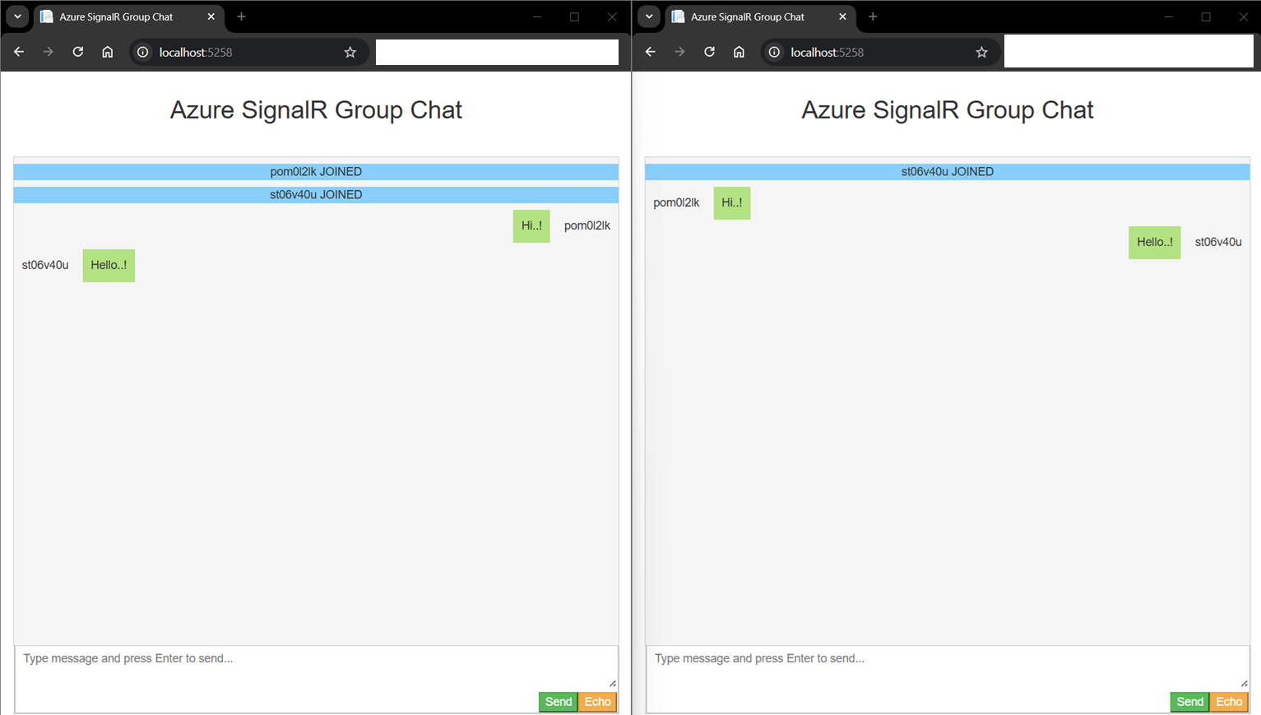Close the Azure SignalR Group Chat tab in the left window
The width and height of the screenshot is (1261, 715).
click(211, 16)
